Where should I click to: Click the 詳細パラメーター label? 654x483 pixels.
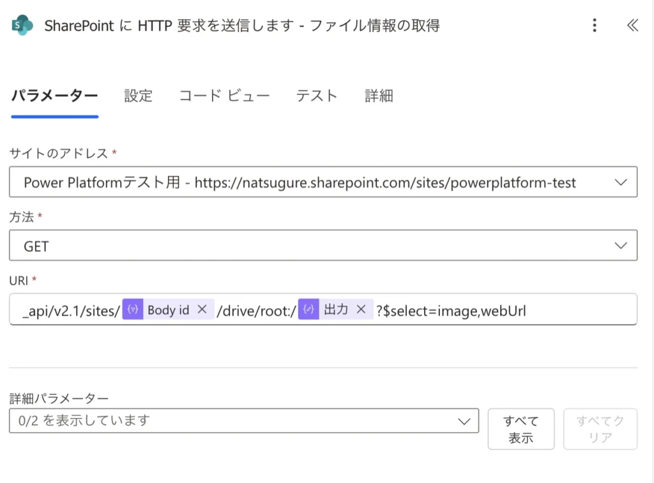[x=59, y=398]
